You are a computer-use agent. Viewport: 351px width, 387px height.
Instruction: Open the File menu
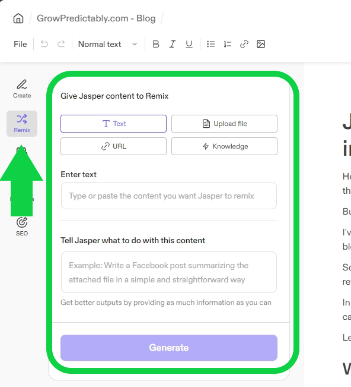(20, 44)
